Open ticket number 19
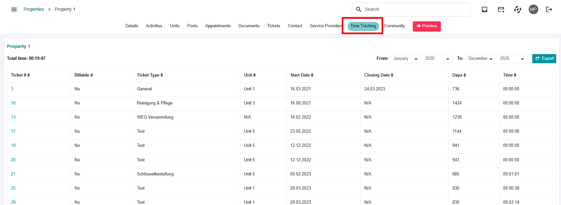The image size is (561, 205). 13,146
